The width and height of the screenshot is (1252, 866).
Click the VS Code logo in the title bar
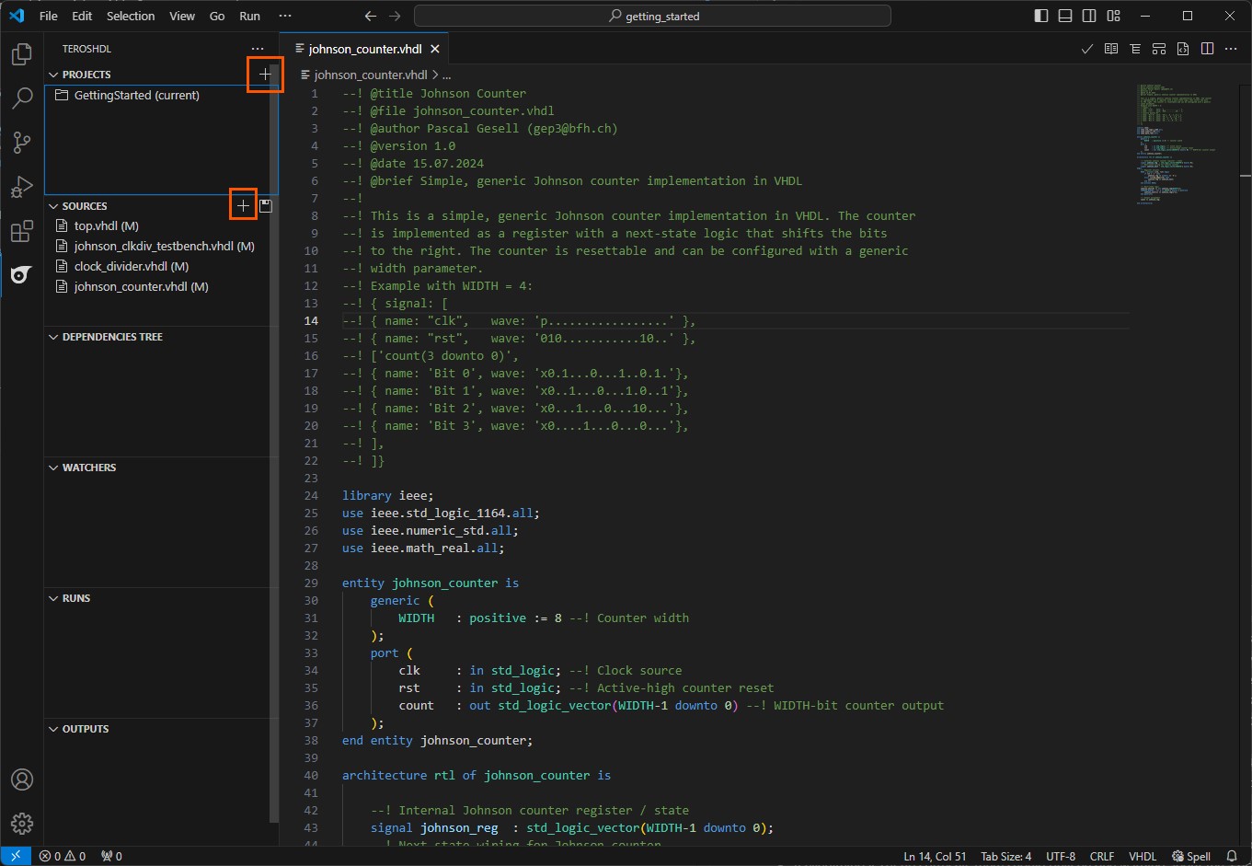coord(16,16)
